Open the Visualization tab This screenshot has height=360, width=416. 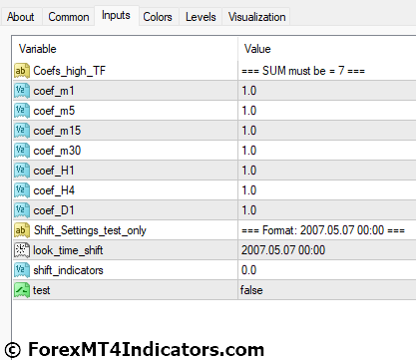(x=256, y=17)
